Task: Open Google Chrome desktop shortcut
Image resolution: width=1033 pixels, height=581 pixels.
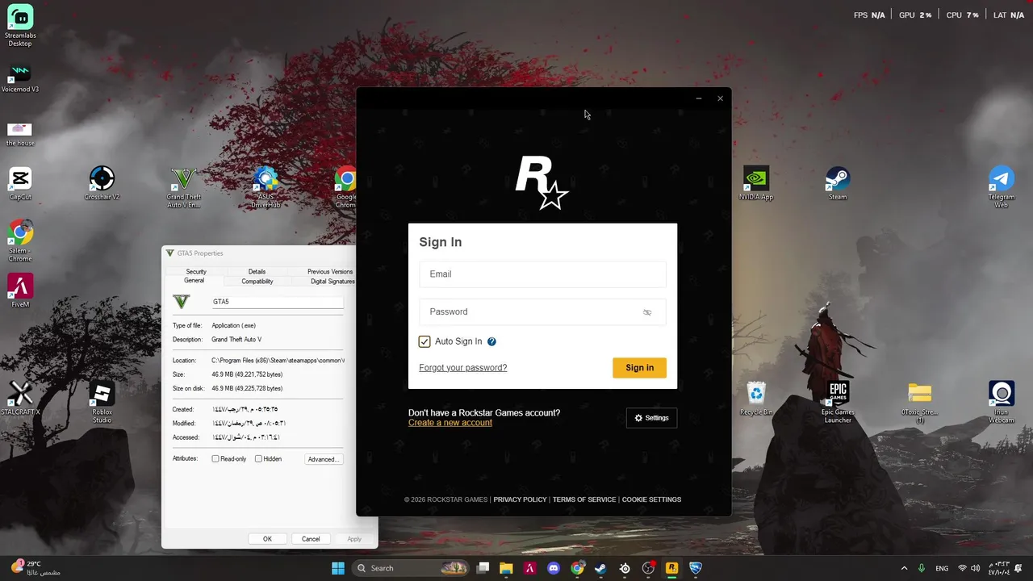Action: pos(346,189)
